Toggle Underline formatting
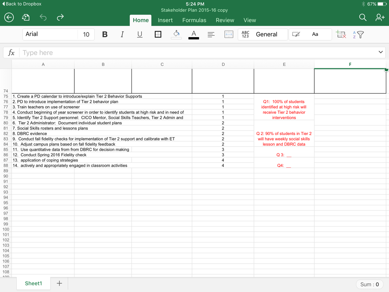The width and height of the screenshot is (389, 292). coord(140,34)
